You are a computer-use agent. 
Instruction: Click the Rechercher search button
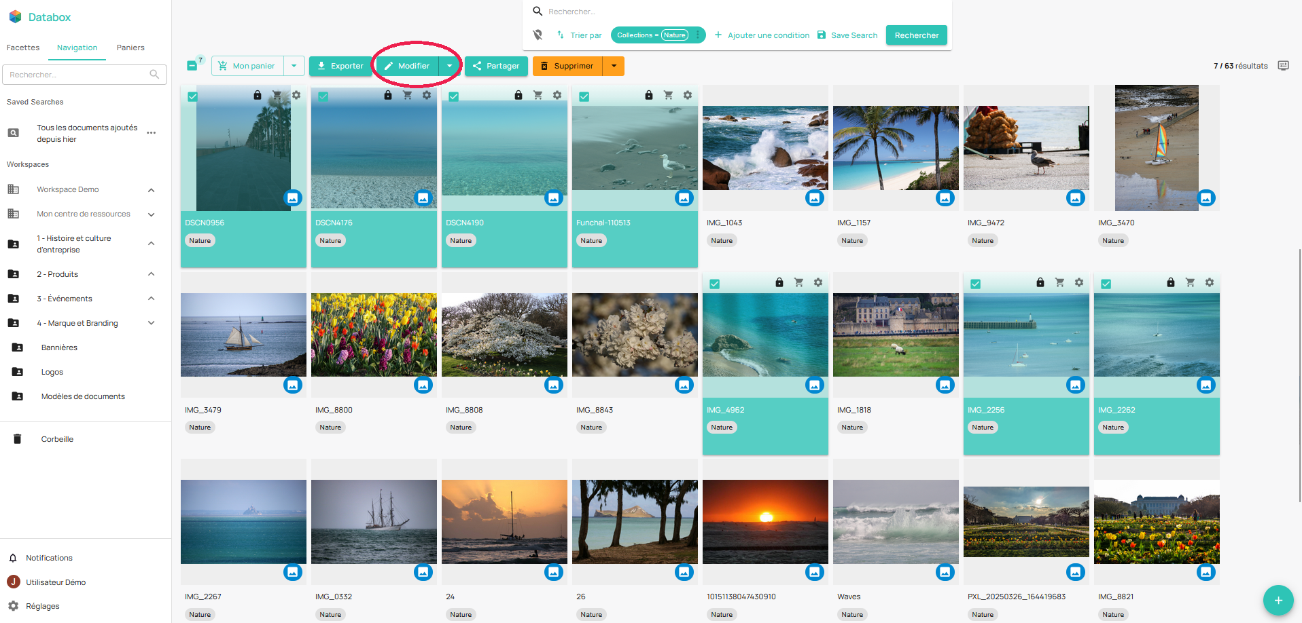click(x=916, y=35)
